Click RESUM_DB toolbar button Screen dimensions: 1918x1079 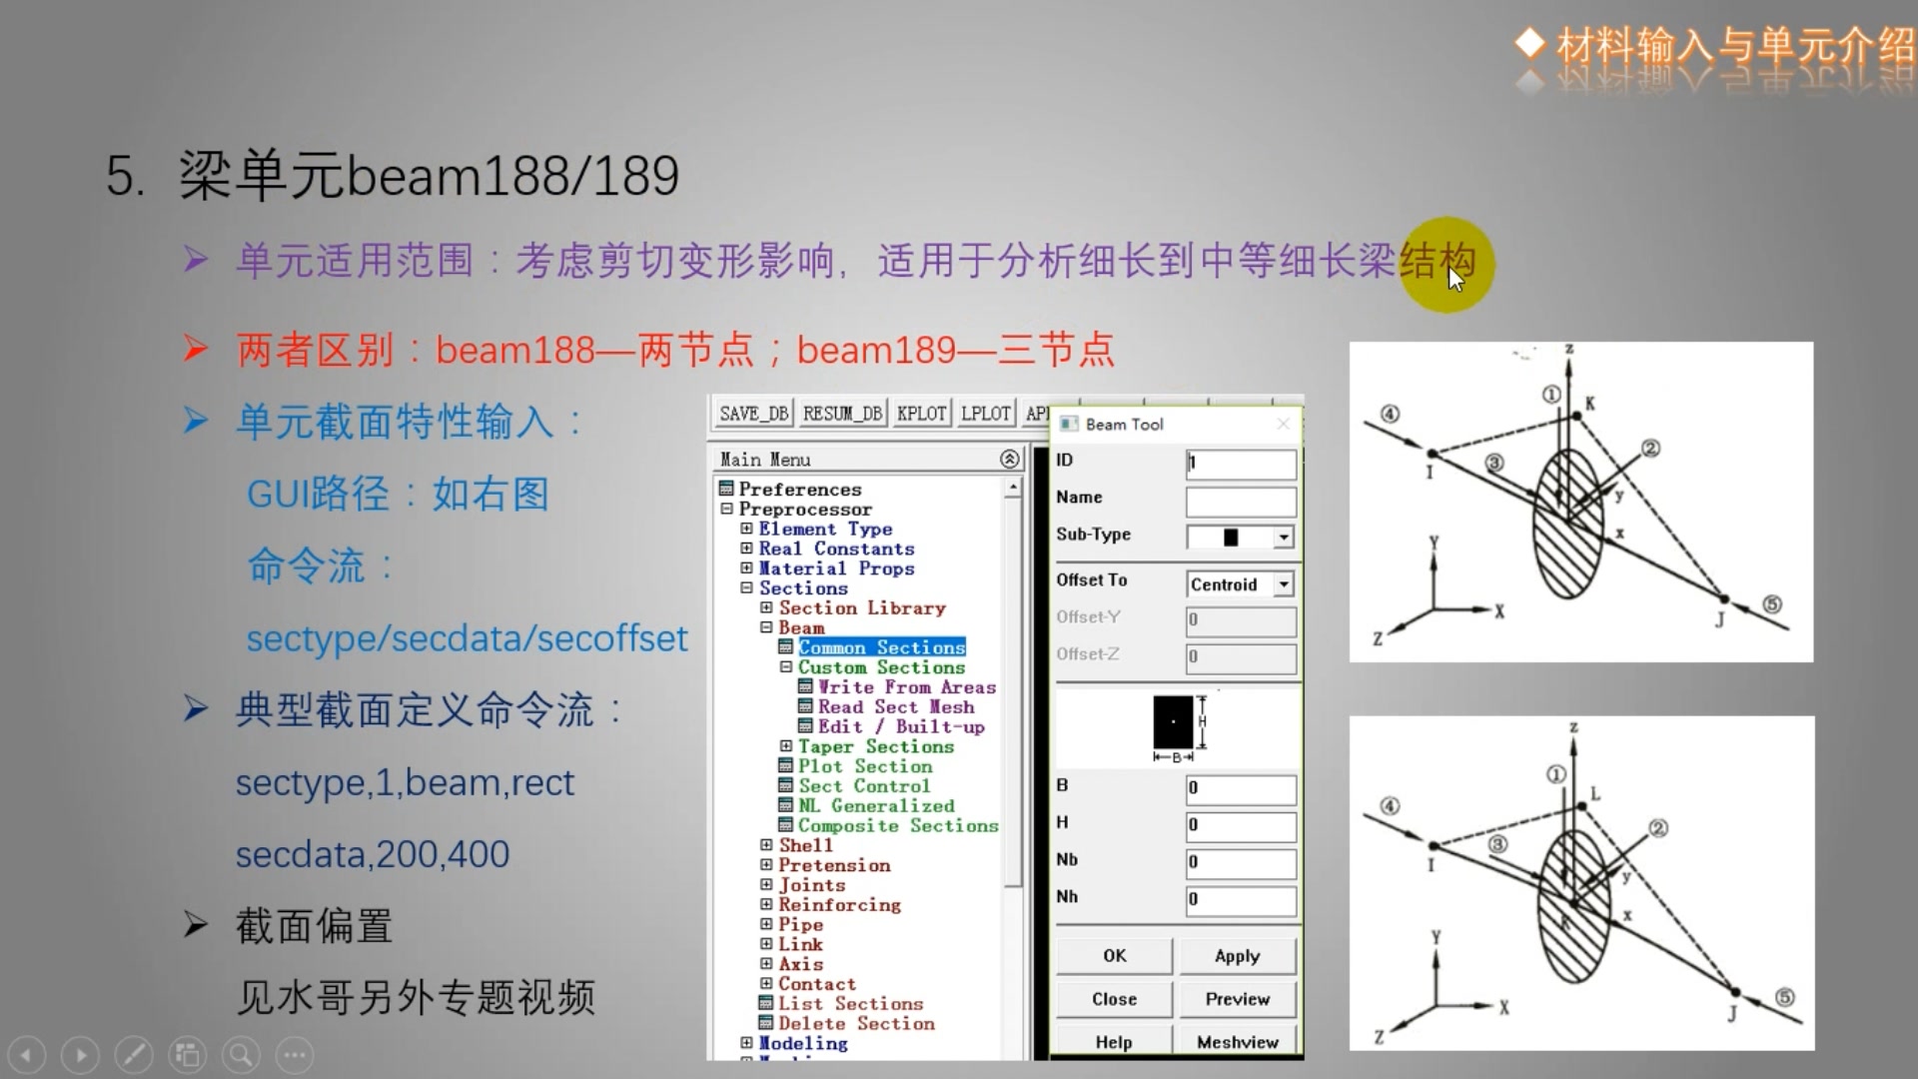(x=843, y=414)
